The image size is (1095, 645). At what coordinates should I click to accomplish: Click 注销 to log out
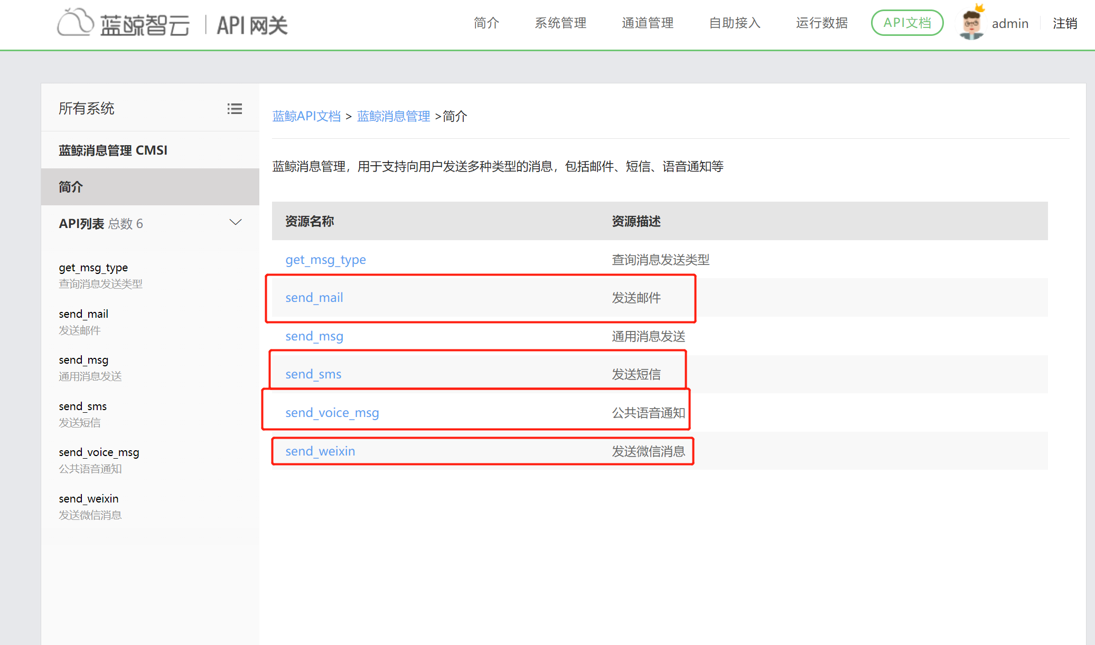(1065, 23)
